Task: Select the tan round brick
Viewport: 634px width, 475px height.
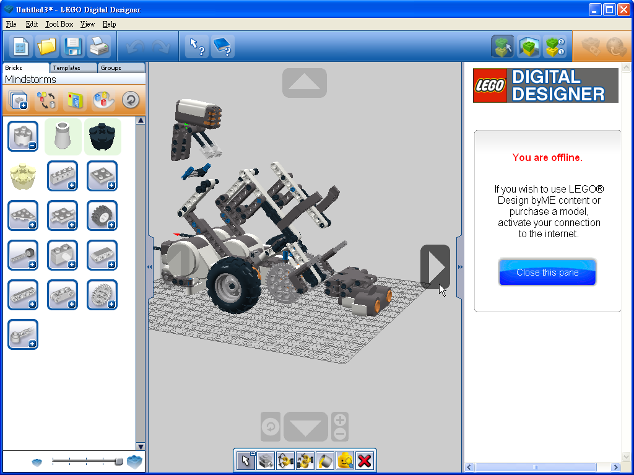Action: [x=23, y=176]
